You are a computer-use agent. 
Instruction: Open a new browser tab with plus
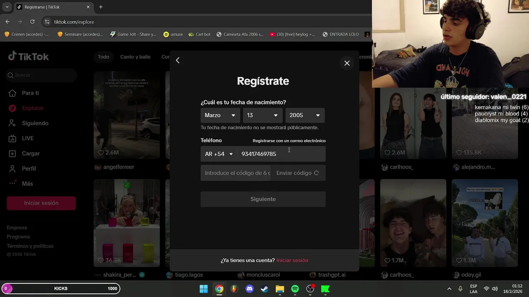click(x=101, y=7)
